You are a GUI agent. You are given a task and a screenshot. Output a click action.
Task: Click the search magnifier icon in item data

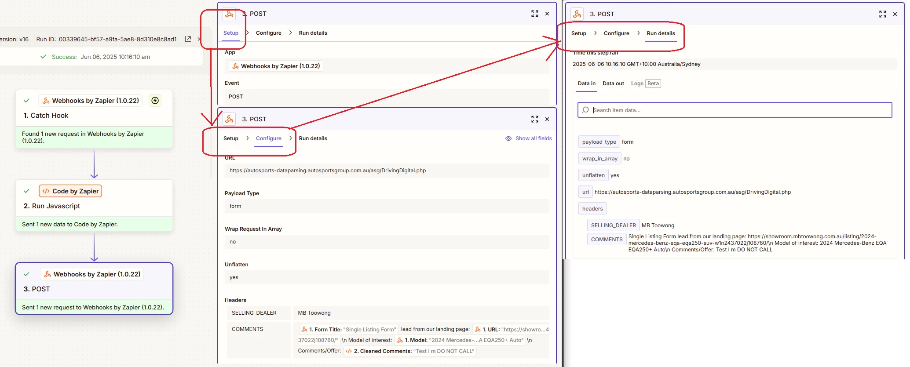pyautogui.click(x=585, y=110)
